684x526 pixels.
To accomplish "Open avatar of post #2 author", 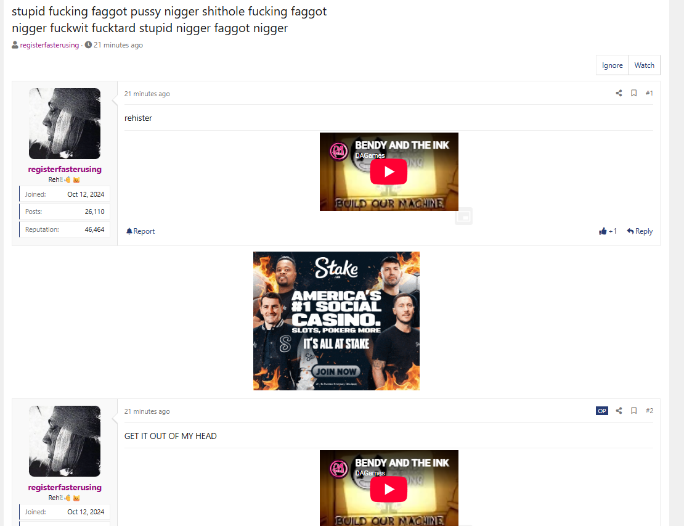I will [x=65, y=442].
